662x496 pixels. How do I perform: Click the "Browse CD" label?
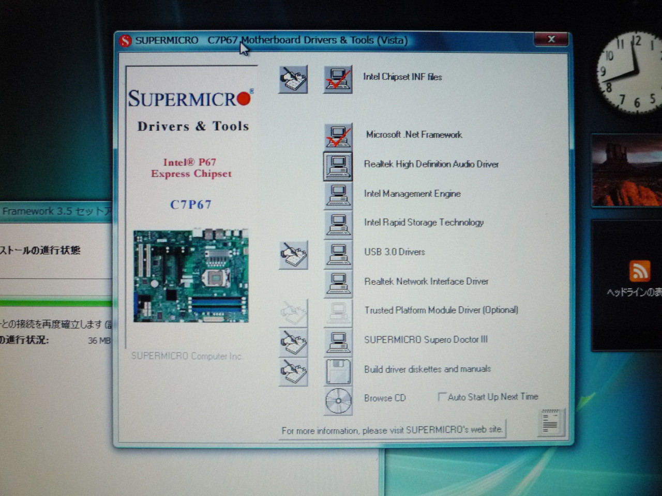coord(385,398)
